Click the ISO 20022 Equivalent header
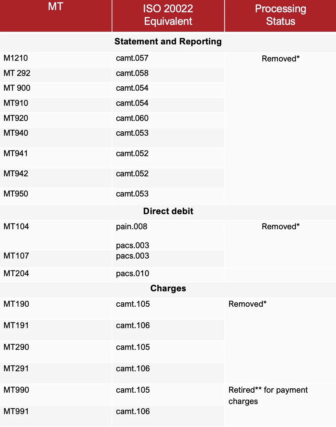Image resolution: width=336 pixels, height=427 pixels. click(168, 15)
